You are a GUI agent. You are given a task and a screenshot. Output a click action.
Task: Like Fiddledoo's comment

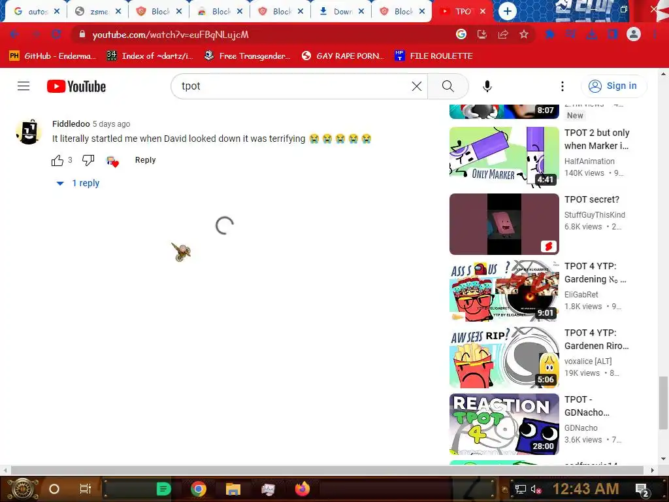(57, 161)
